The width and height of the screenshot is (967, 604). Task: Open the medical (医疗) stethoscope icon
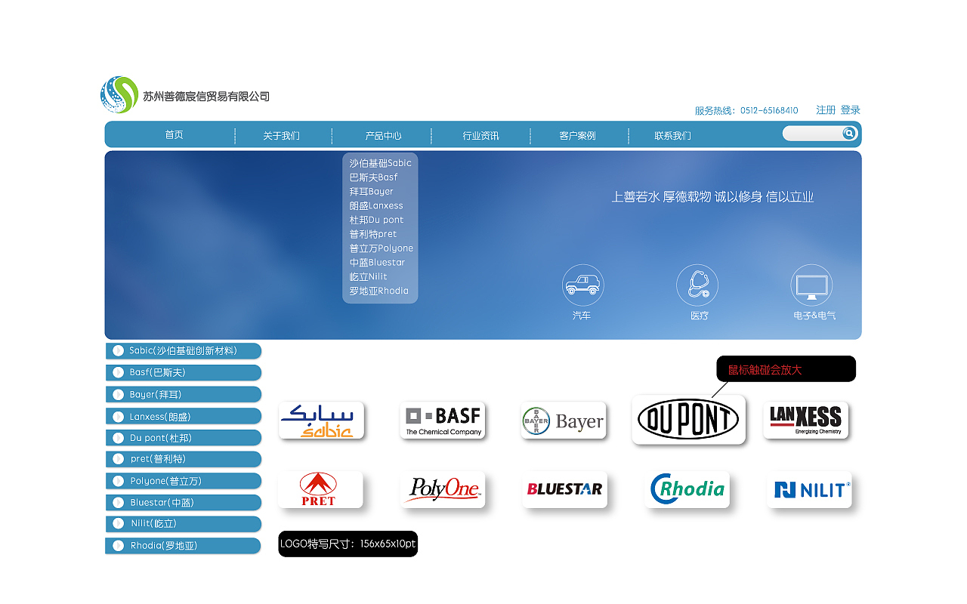(697, 285)
